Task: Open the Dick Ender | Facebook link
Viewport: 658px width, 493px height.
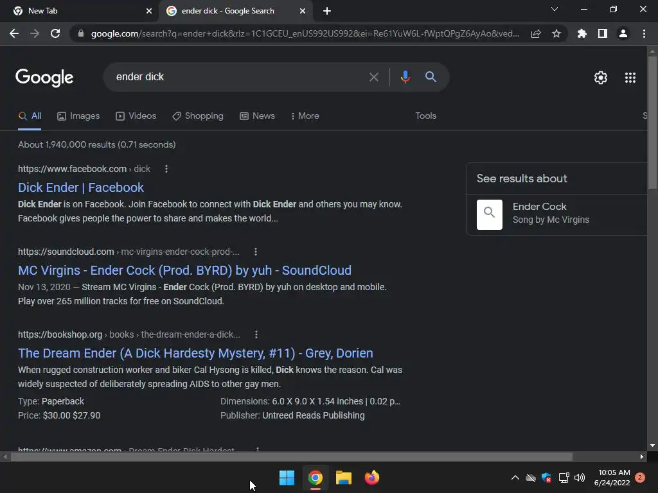Action: tap(81, 187)
